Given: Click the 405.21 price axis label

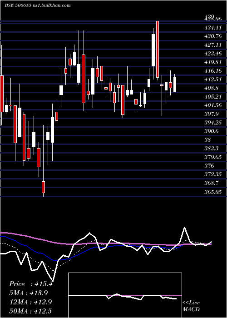Looking at the screenshot, I should [213, 97].
